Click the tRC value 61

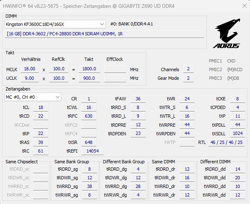click(41, 151)
